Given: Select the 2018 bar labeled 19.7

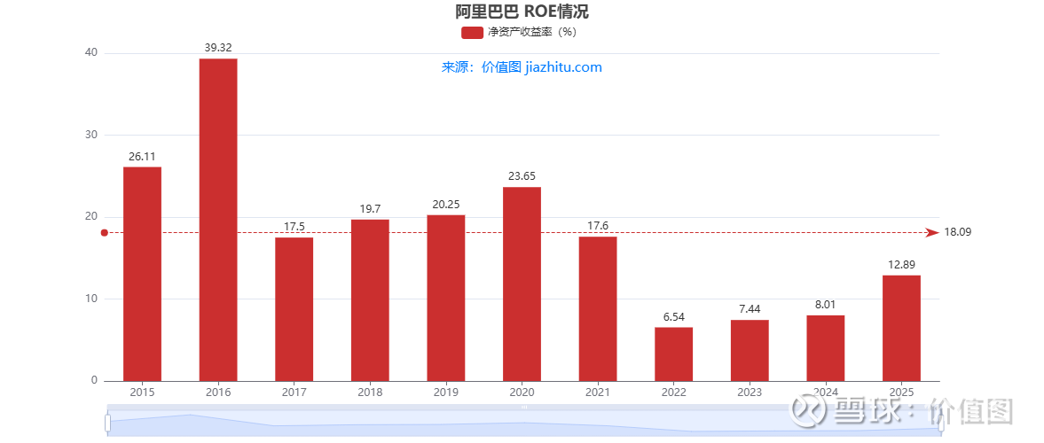Looking at the screenshot, I should click(x=370, y=300).
